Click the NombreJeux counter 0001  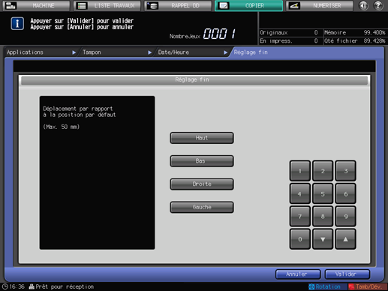point(219,34)
